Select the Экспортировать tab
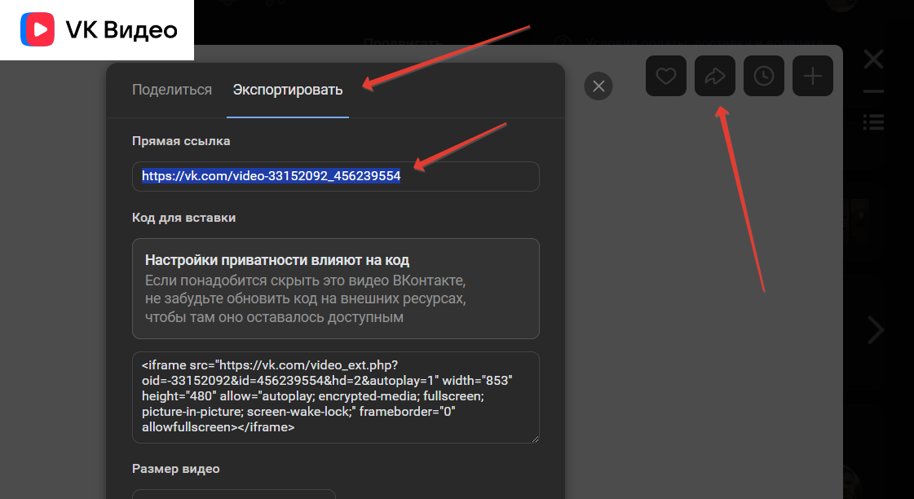The image size is (914, 499). 288,90
